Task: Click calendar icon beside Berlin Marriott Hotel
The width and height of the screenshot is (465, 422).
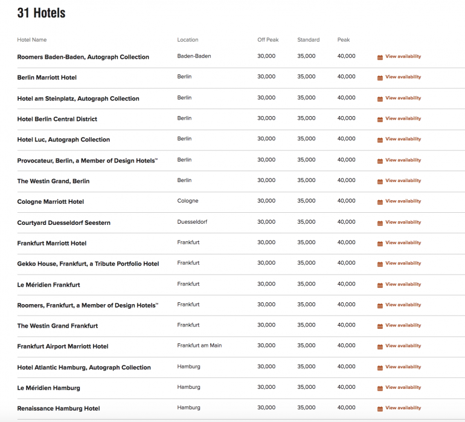Action: coord(380,78)
